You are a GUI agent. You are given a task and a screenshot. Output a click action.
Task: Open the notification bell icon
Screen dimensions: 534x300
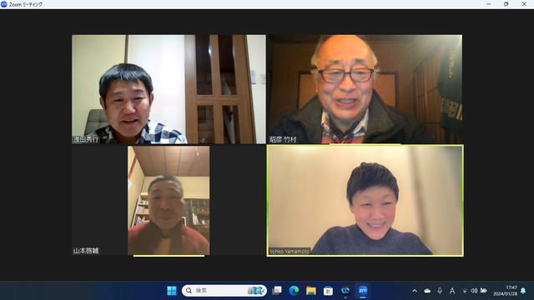tap(523, 291)
